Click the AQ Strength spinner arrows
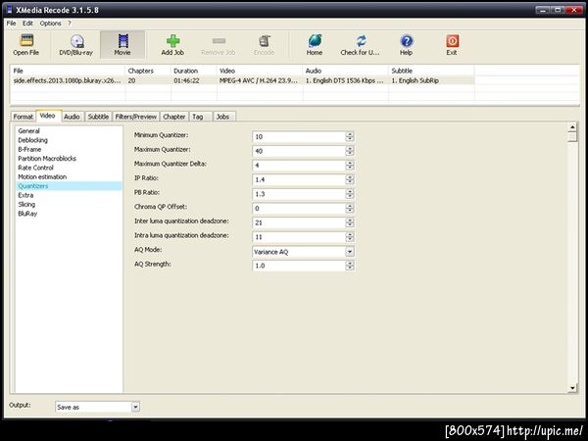Screen dimensions: 588x441 (x=350, y=266)
